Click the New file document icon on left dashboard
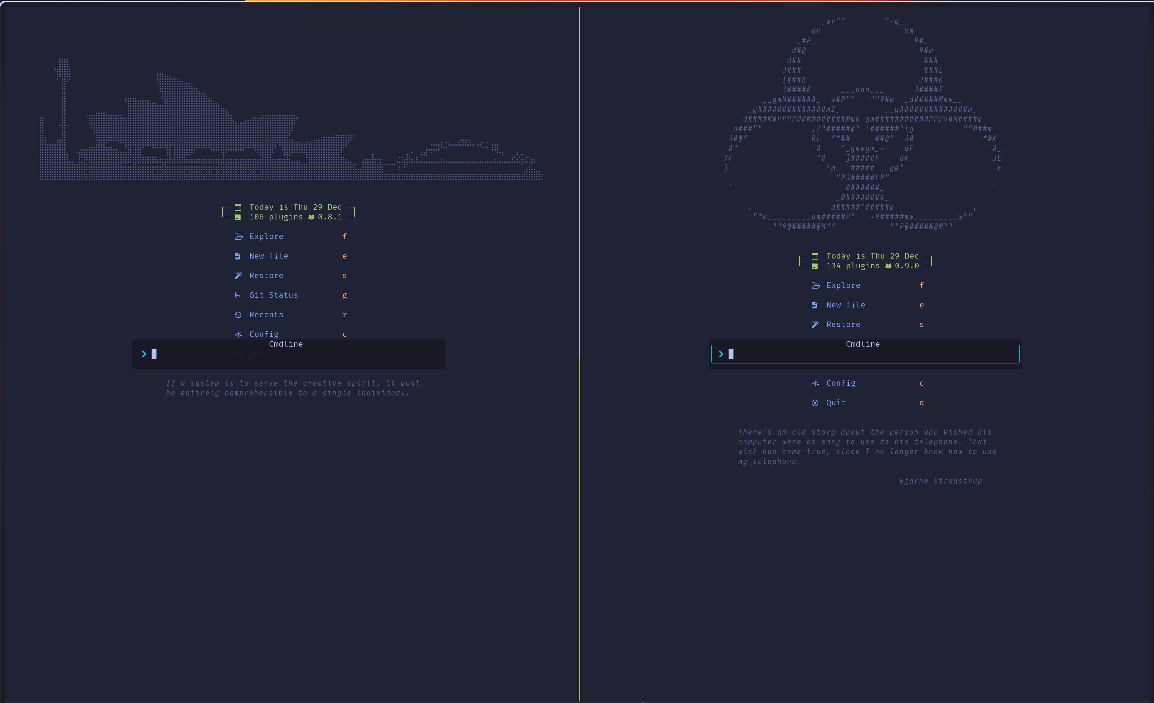The image size is (1154, 703). click(x=238, y=256)
